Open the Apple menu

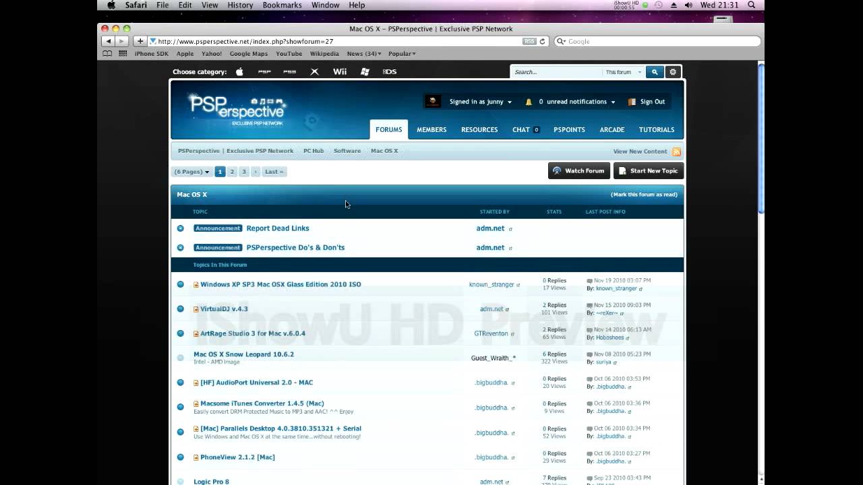click(111, 5)
